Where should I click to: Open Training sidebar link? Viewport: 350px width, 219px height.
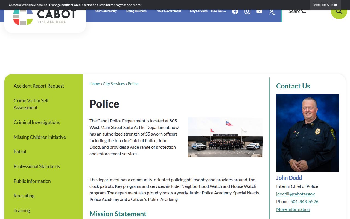tap(22, 211)
